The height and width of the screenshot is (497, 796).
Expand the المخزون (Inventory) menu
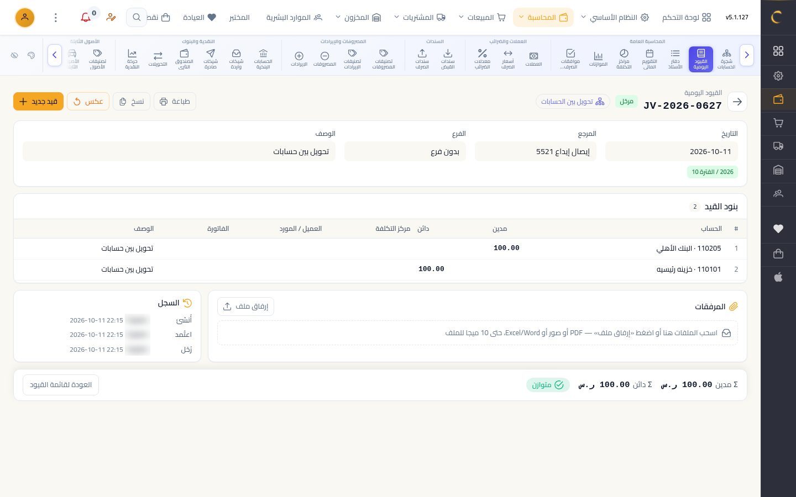point(358,18)
